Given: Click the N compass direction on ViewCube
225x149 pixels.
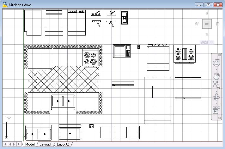Looking at the screenshot, I should pos(207,14).
